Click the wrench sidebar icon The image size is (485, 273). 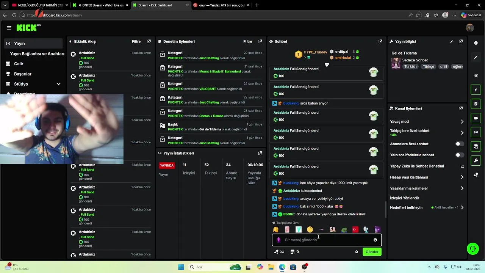coord(476,160)
